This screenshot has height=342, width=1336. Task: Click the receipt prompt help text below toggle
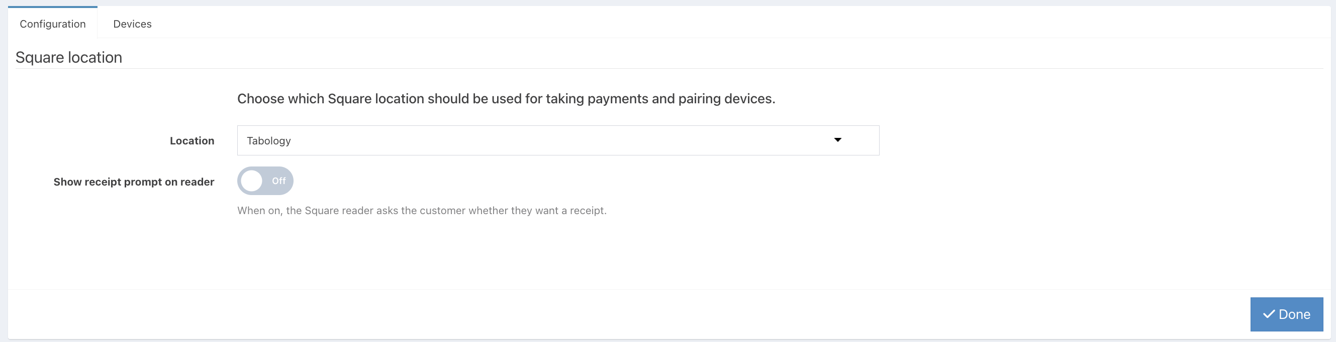click(x=422, y=211)
